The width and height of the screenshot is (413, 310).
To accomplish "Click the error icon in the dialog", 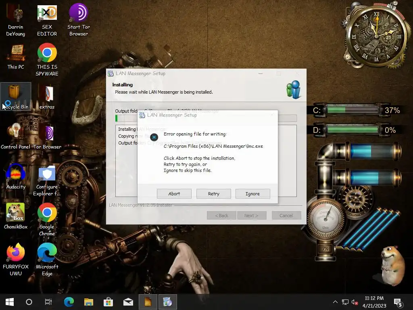I will [x=154, y=137].
